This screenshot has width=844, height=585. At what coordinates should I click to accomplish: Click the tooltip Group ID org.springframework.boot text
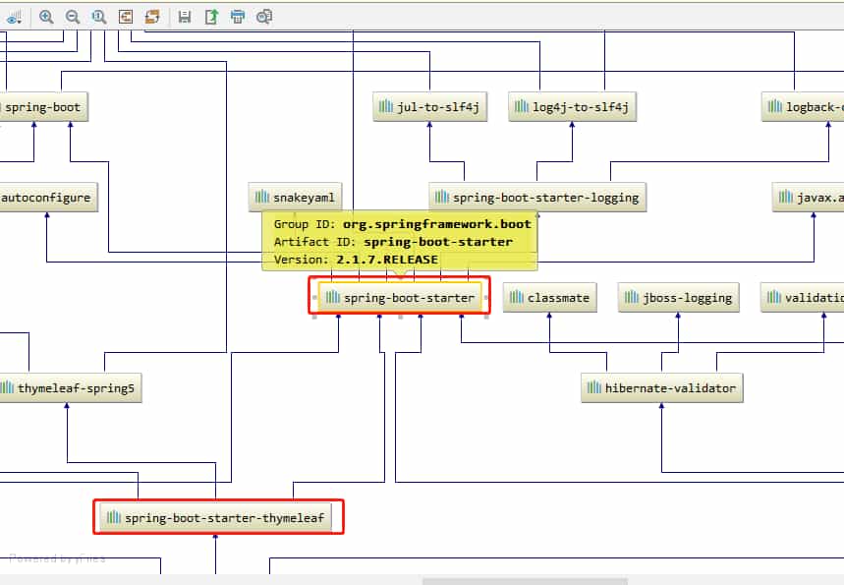pos(403,224)
